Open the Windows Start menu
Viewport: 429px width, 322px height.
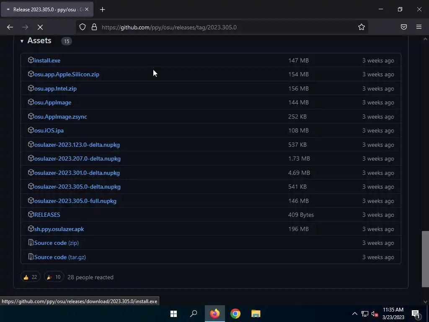pyautogui.click(x=174, y=314)
